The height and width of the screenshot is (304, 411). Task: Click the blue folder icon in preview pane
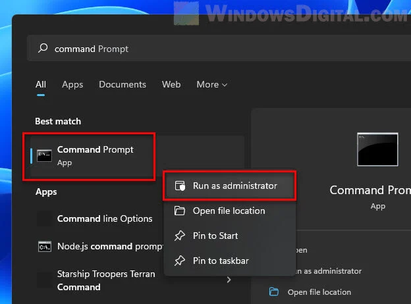point(274,291)
